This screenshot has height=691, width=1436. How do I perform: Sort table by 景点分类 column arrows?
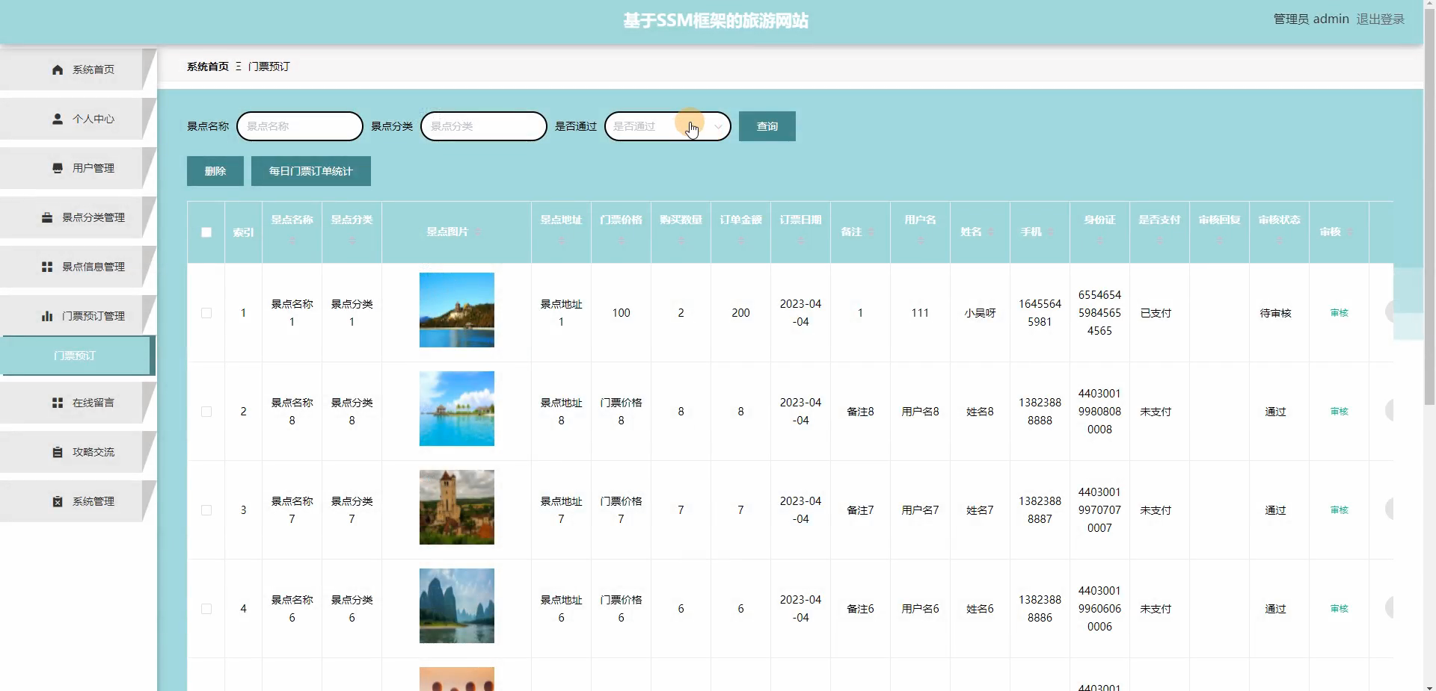coord(352,241)
